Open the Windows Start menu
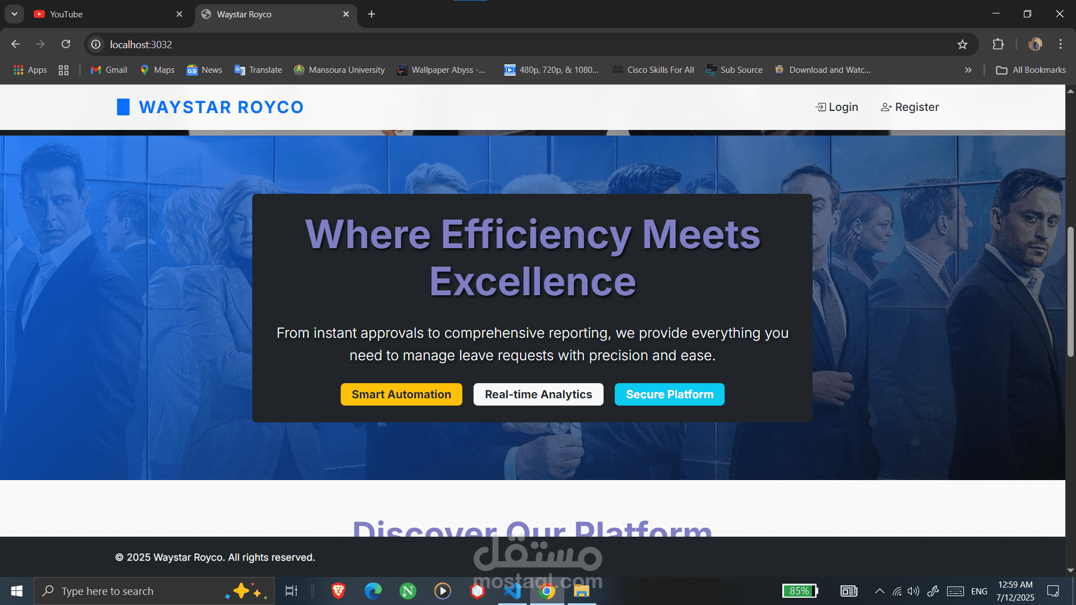This screenshot has height=605, width=1076. tap(17, 591)
